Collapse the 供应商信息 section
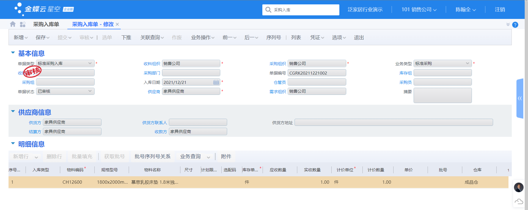Image resolution: width=528 pixels, height=210 pixels. point(13,111)
